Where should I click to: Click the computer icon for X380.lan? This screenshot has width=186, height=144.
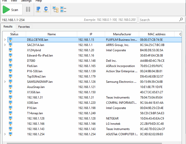tap(11, 102)
